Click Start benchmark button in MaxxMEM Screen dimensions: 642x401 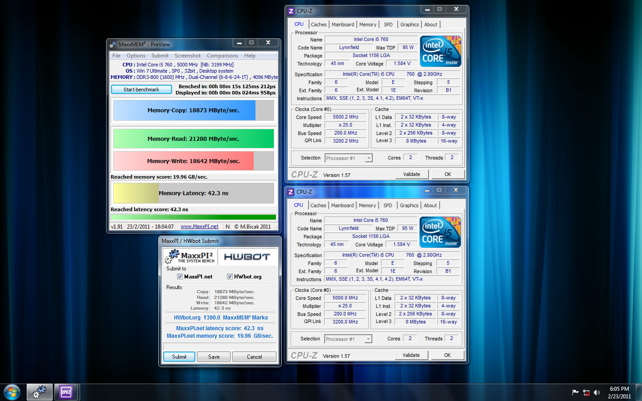click(x=141, y=90)
